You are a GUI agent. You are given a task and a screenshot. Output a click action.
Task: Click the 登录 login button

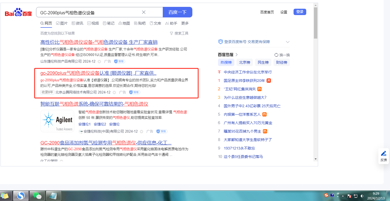300,12
